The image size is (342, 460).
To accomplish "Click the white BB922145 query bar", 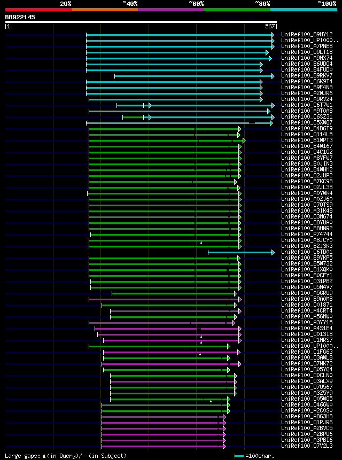I will (141, 22).
